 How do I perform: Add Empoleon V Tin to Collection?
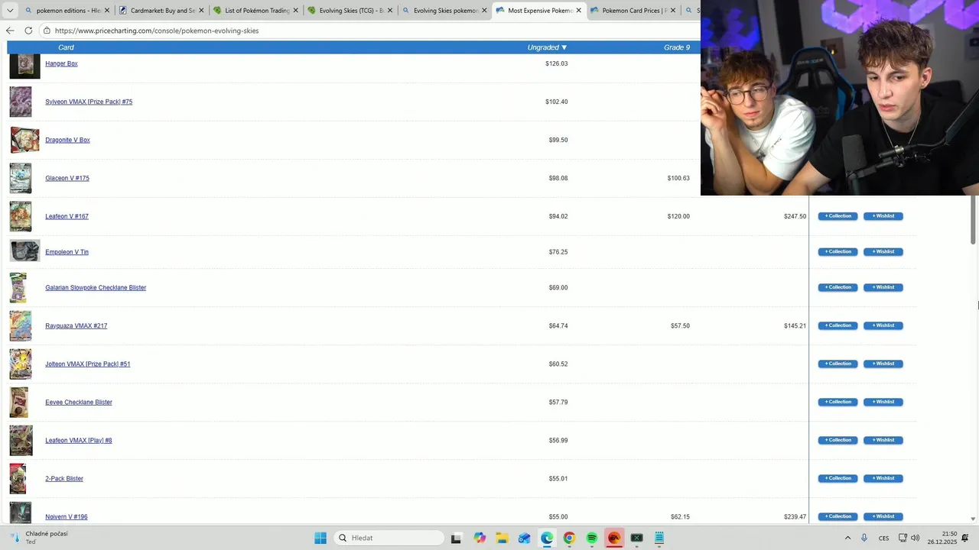click(838, 252)
